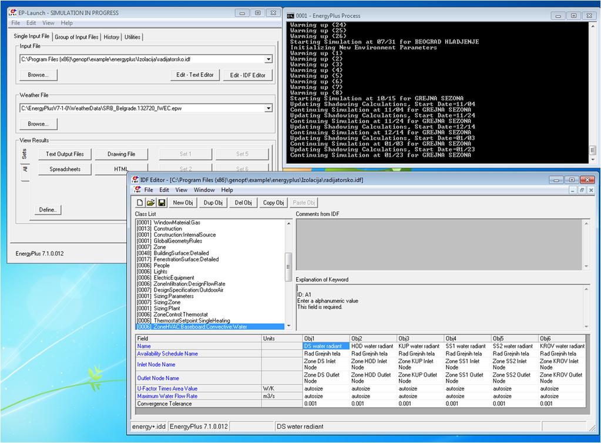This screenshot has width=601, height=443.
Task: Click Obj1 Convergence Tolerance value 0.001
Action: 326,404
